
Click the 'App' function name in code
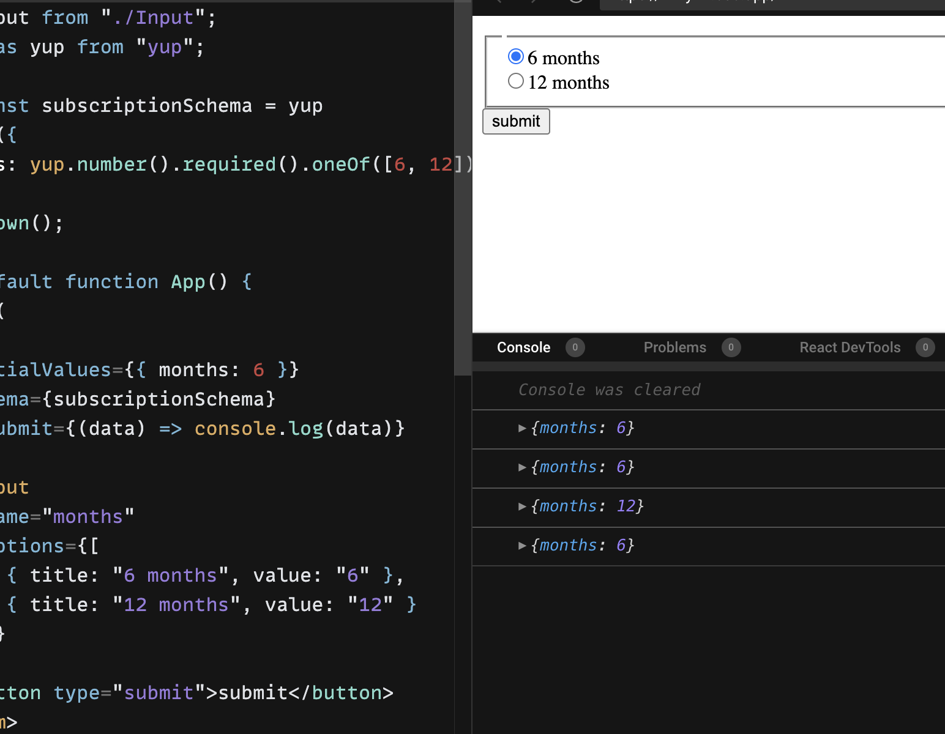188,282
